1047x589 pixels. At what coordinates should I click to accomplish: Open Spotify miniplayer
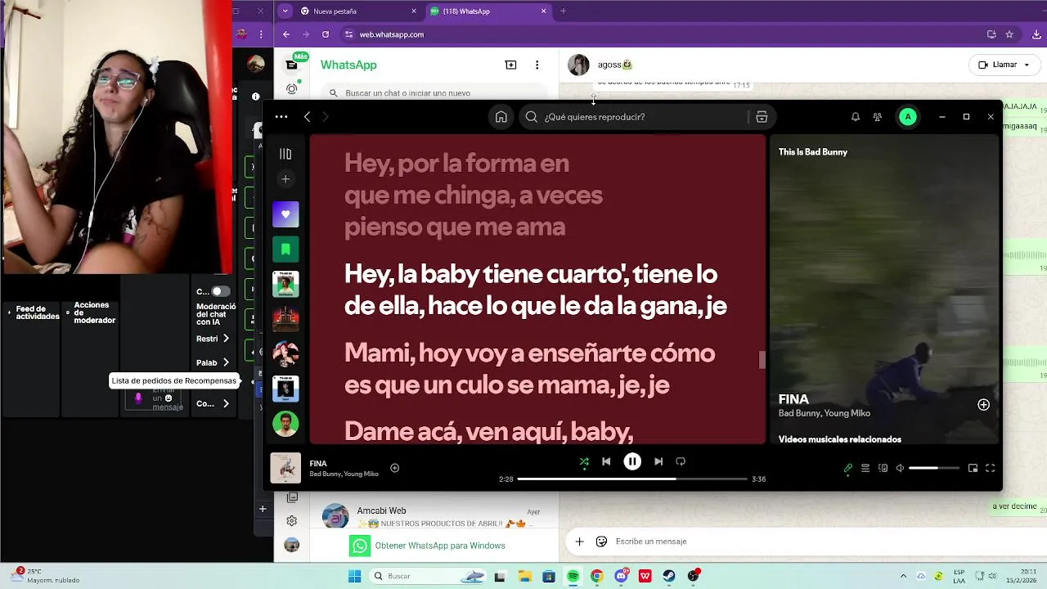[x=973, y=468]
